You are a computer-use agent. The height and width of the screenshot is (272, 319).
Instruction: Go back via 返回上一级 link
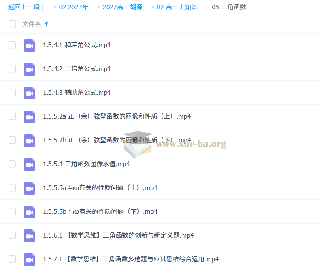(24, 7)
